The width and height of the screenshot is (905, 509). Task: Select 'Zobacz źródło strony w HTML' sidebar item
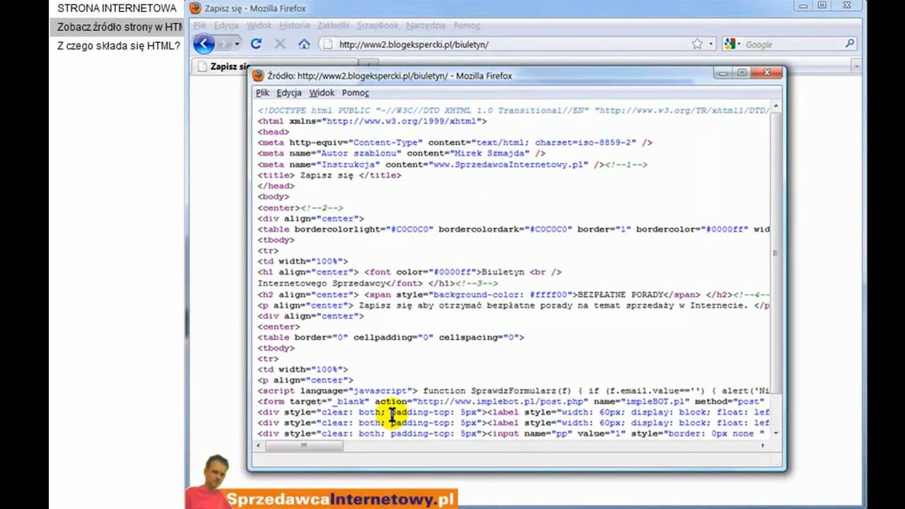pos(116,27)
